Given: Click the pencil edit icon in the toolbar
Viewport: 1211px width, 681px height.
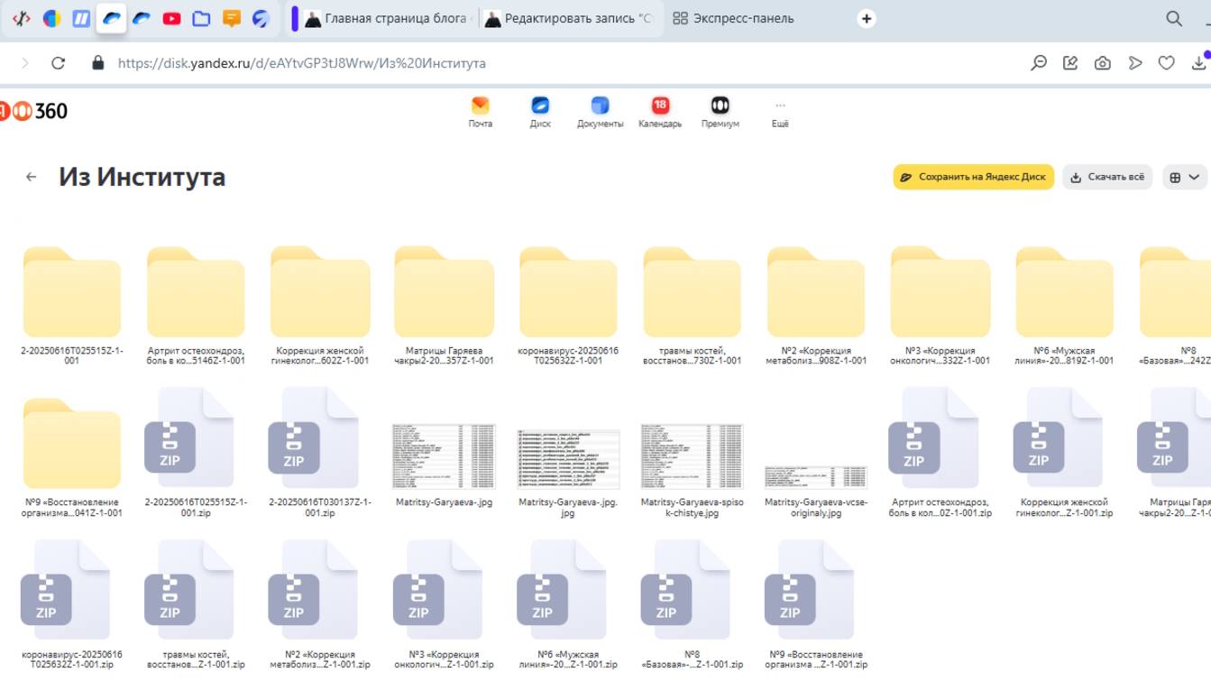Looking at the screenshot, I should tap(1070, 63).
